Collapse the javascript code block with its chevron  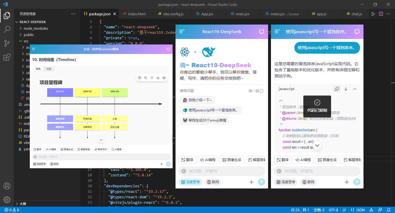(x=355, y=89)
